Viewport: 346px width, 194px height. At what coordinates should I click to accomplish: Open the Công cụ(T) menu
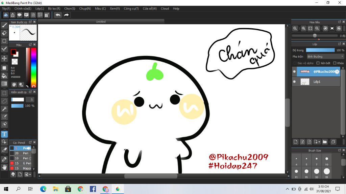coord(131,8)
